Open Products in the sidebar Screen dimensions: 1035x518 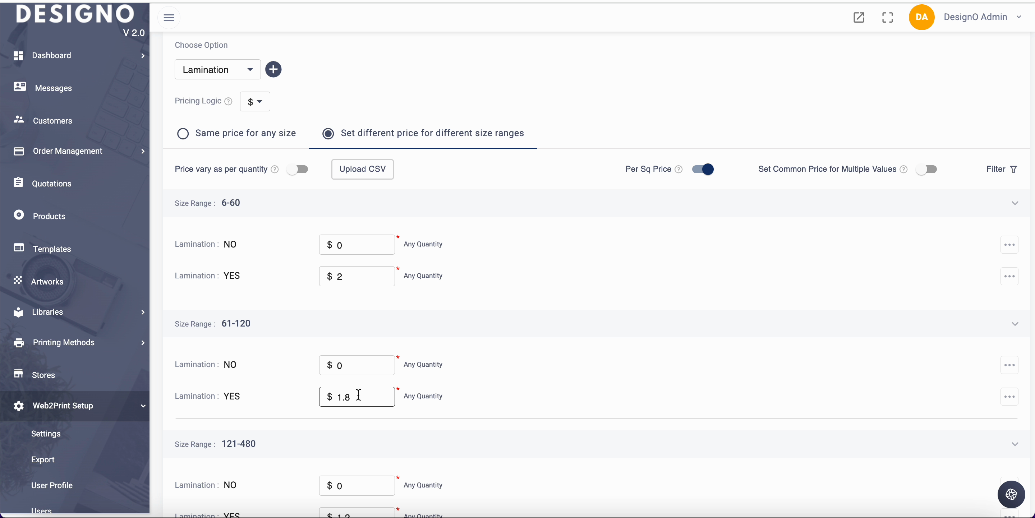tap(49, 216)
